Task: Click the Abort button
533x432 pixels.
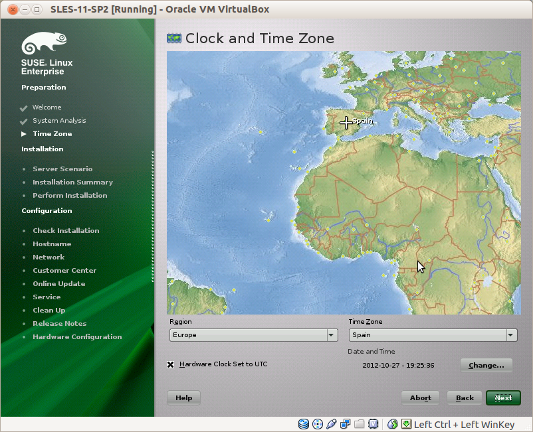Action: [421, 397]
